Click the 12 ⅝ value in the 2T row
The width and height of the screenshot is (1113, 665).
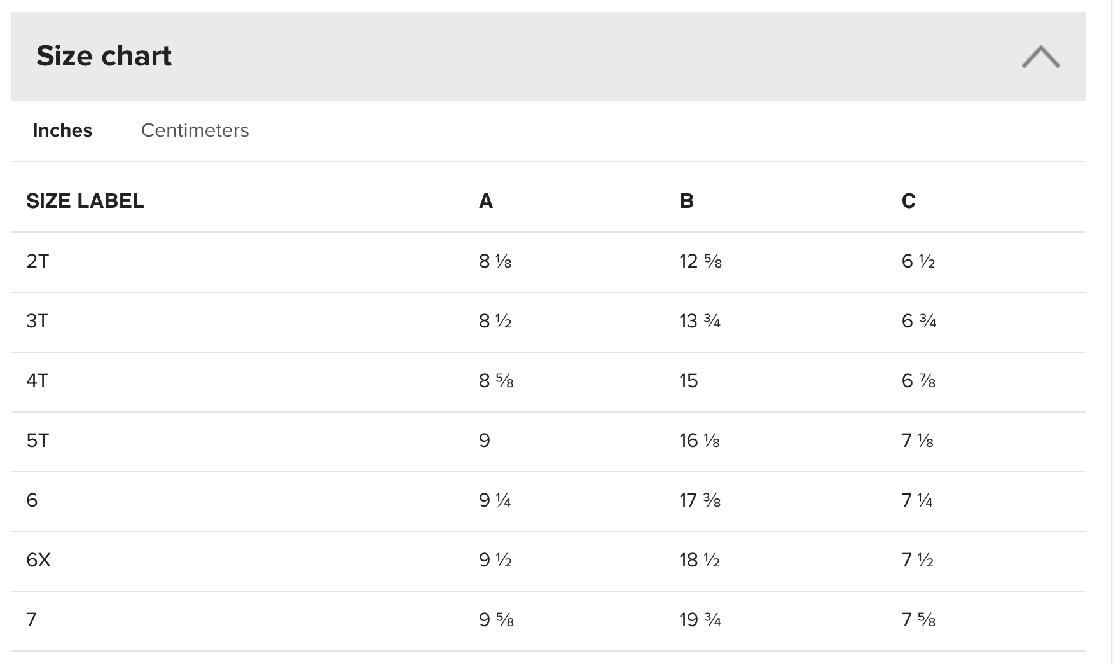click(700, 261)
